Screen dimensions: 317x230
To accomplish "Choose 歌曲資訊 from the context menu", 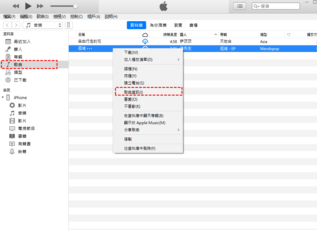I will [x=134, y=92].
